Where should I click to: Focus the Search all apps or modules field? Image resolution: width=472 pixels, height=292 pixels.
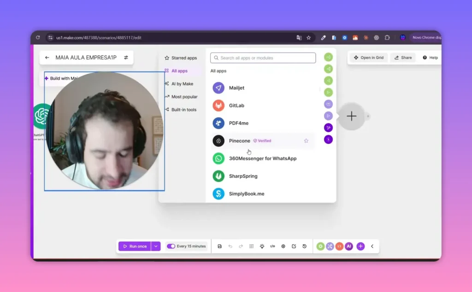click(263, 58)
